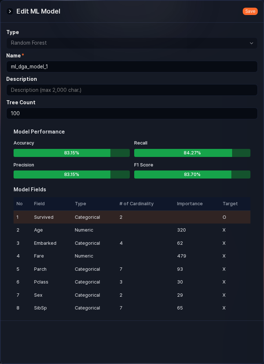Click the Accuracy progress bar showing 83.15%
This screenshot has height=364, width=264.
point(71,153)
